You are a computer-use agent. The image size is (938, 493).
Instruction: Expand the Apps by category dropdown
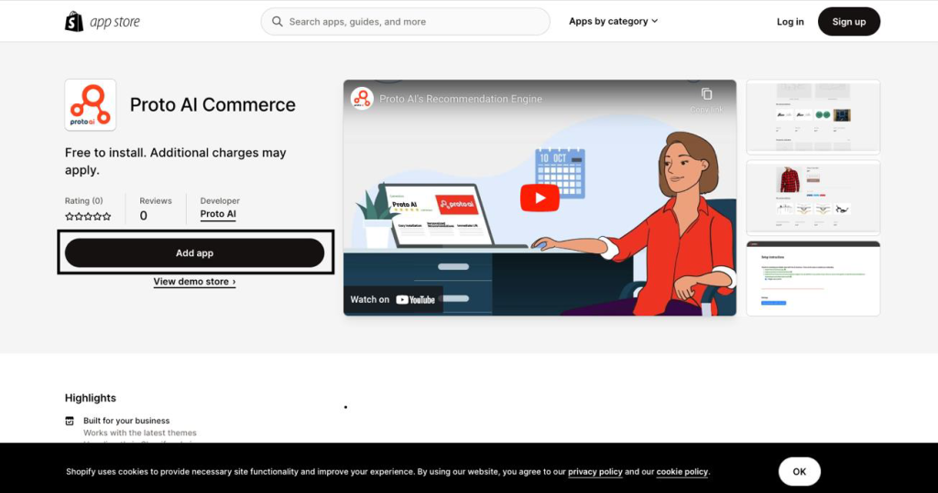click(x=613, y=21)
